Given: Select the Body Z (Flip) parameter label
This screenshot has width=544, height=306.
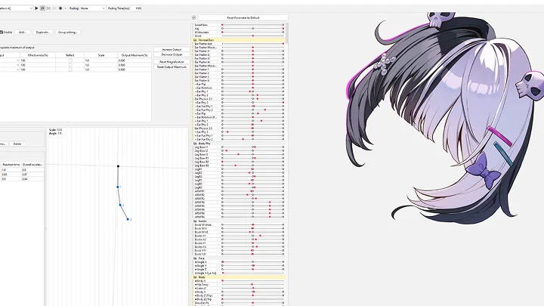Looking at the screenshot, I should [205, 295].
